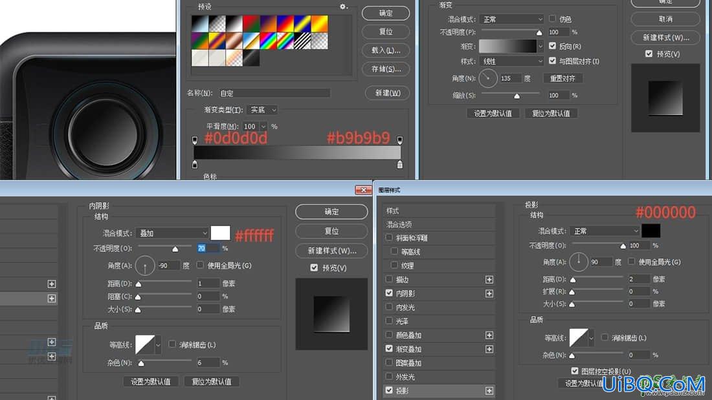The image size is (712, 400).
Task: Select the full spectrum rainbow preset
Action: tap(268, 41)
